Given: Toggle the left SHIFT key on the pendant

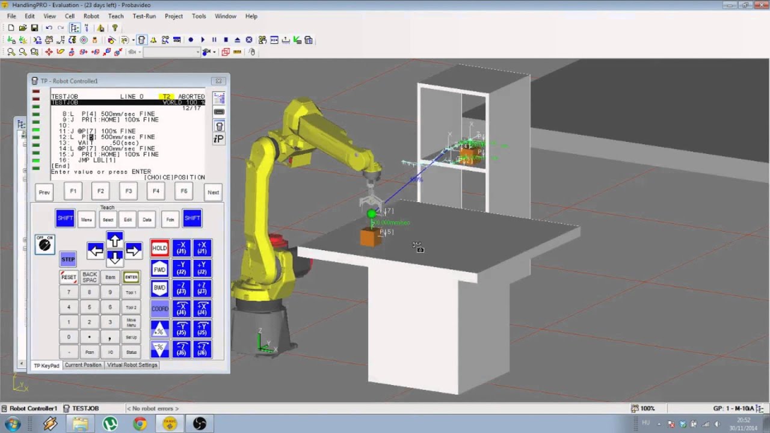Looking at the screenshot, I should 65,218.
